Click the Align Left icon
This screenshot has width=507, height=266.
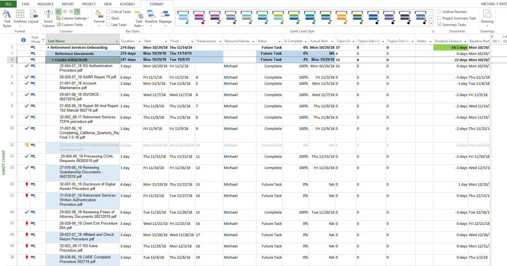coord(58,12)
